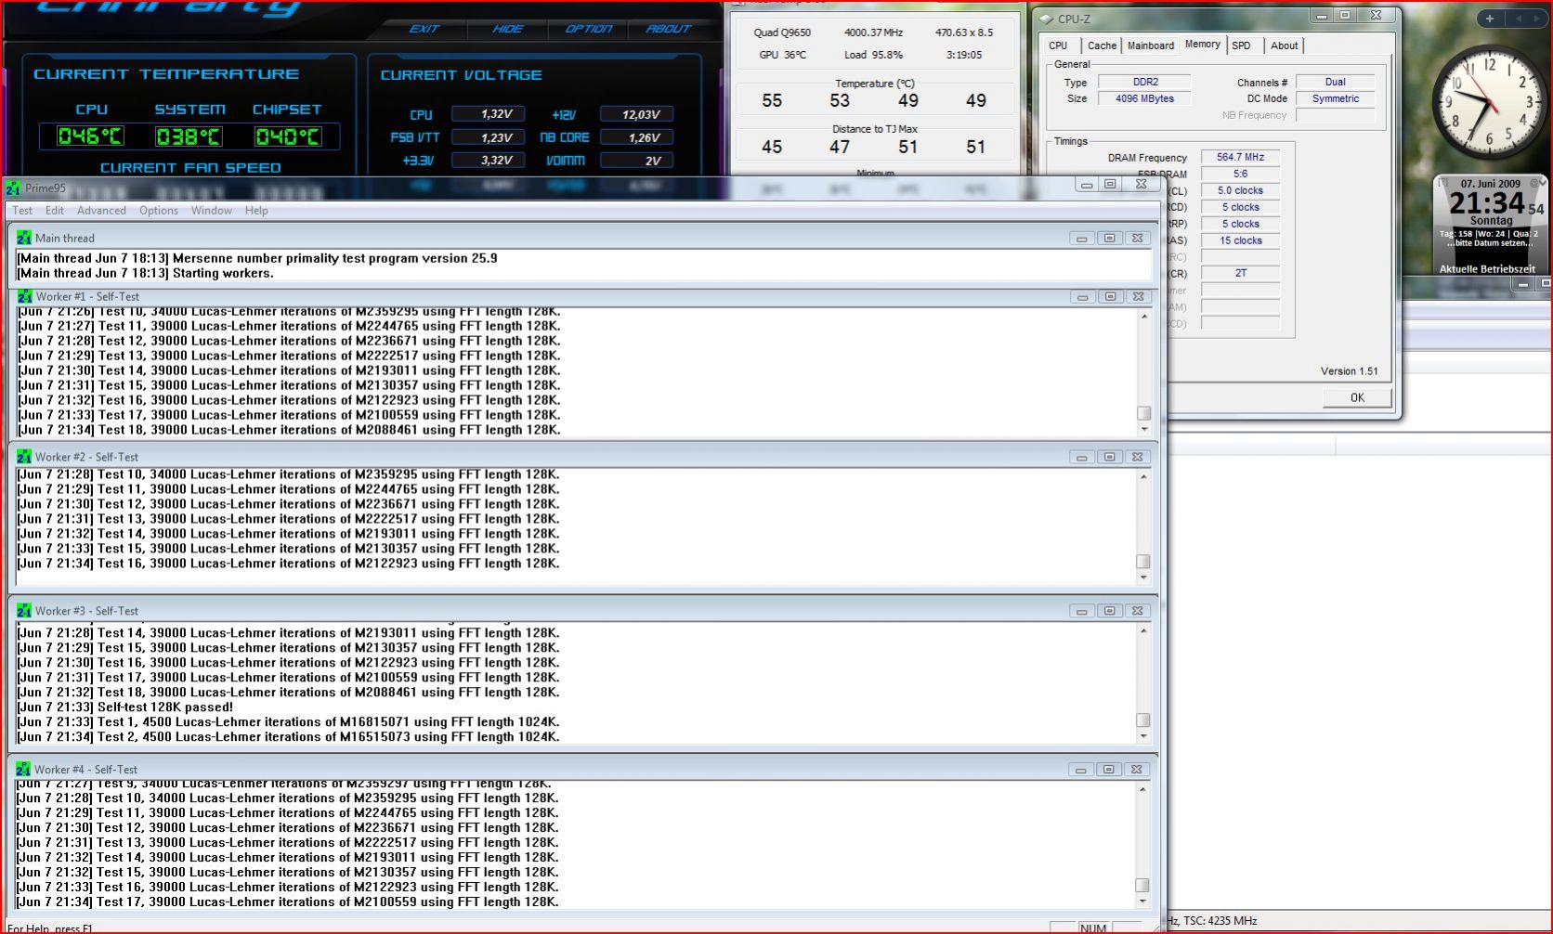This screenshot has height=934, width=1553.
Task: Click the 2T command rate value
Action: click(x=1240, y=274)
